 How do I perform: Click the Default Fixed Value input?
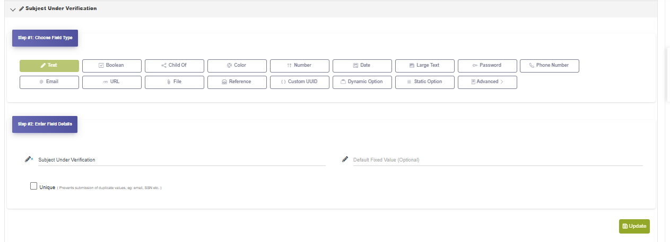[497, 160]
